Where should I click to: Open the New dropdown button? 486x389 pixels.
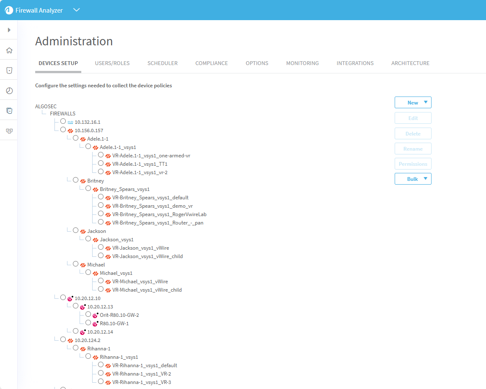coord(413,102)
